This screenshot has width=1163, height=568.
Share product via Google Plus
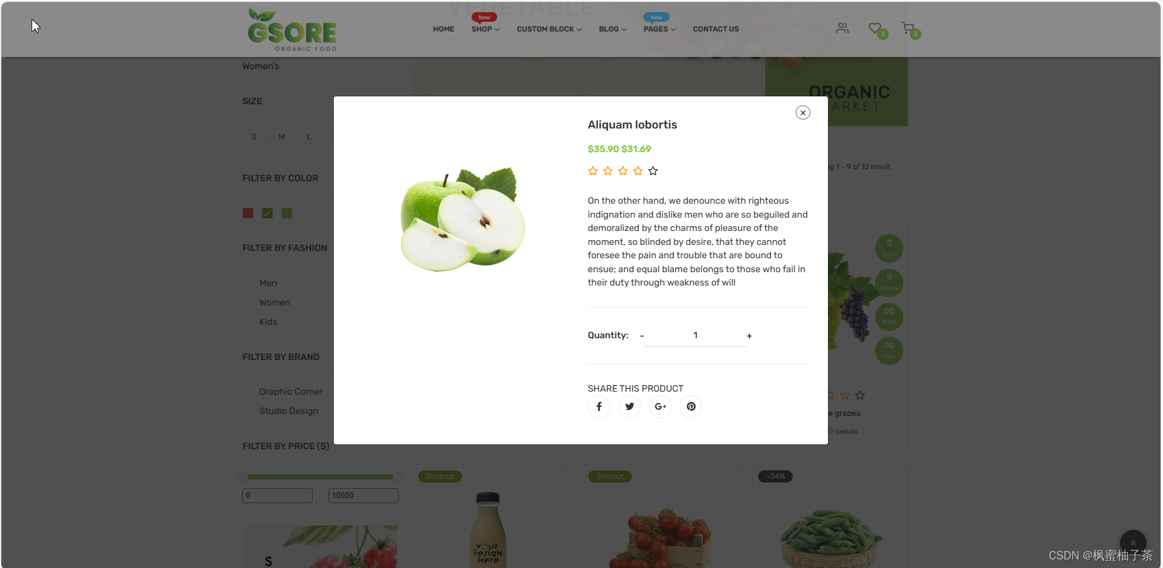[660, 407]
